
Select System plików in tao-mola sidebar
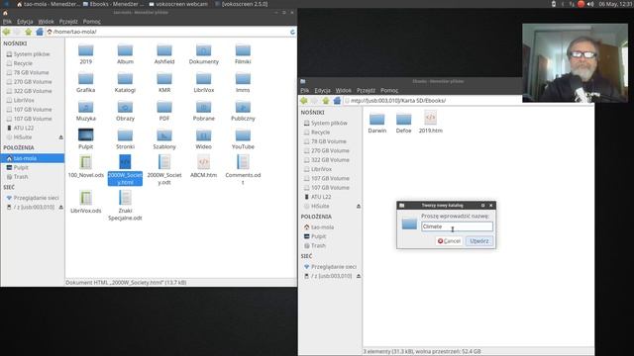33,54
